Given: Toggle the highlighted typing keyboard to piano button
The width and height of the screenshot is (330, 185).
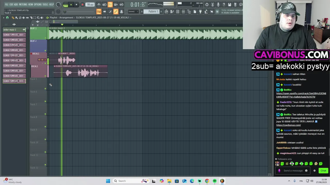Looking at the screenshot, I should pyautogui.click(x=99, y=12).
